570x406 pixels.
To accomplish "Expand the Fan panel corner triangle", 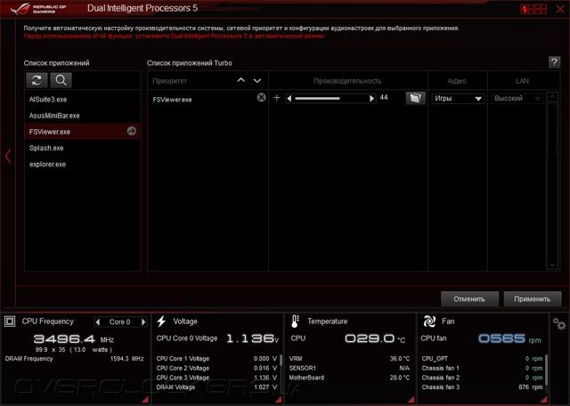I will tap(544, 400).
